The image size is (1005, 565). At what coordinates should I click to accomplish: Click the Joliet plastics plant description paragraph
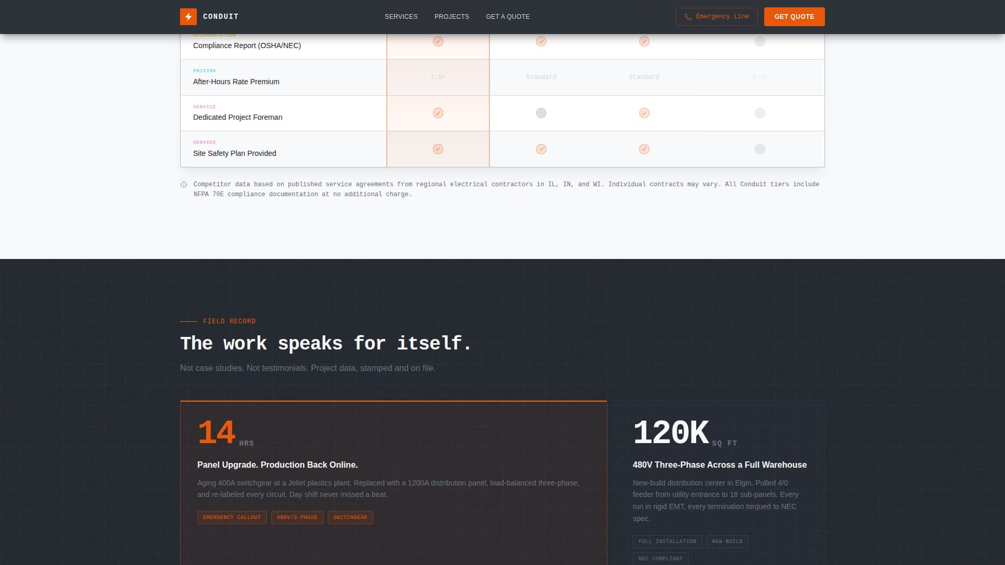388,489
